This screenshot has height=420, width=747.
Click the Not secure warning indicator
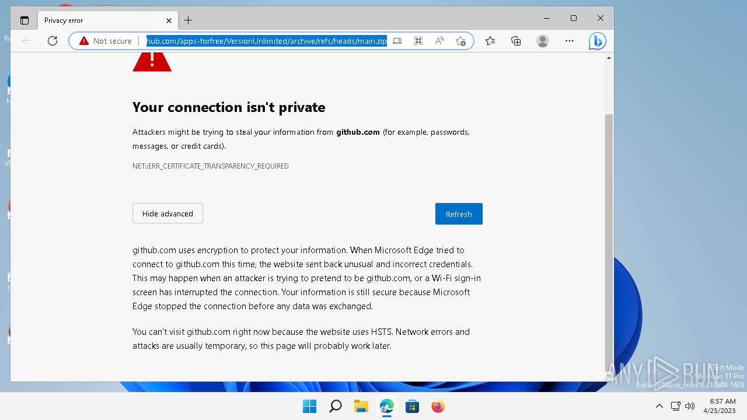106,41
